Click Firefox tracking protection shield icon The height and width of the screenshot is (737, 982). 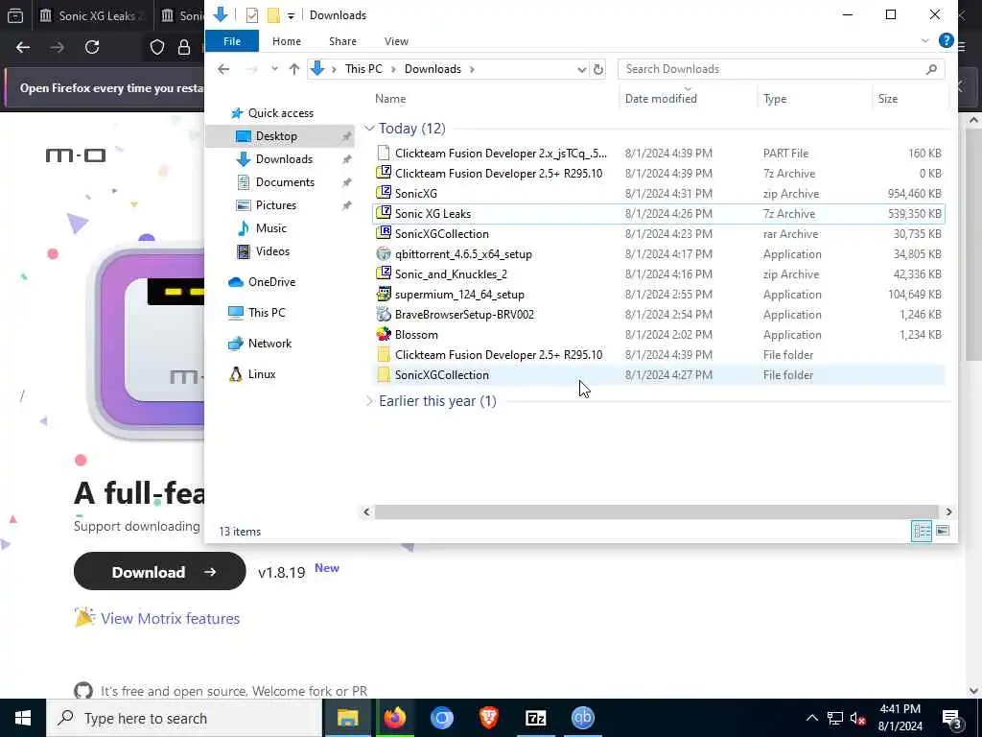(157, 47)
